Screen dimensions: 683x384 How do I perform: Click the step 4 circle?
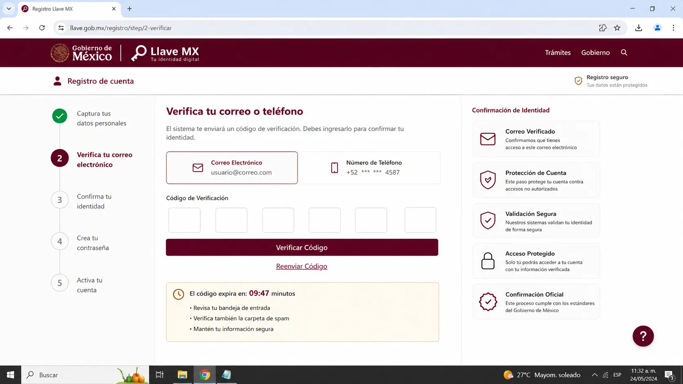60,242
